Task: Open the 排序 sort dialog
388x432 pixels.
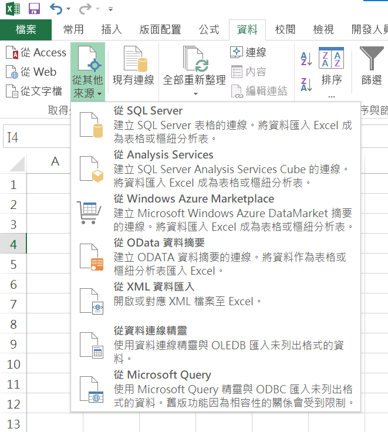Action: coord(331,67)
